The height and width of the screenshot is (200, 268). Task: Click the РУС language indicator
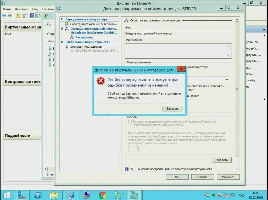point(241,195)
